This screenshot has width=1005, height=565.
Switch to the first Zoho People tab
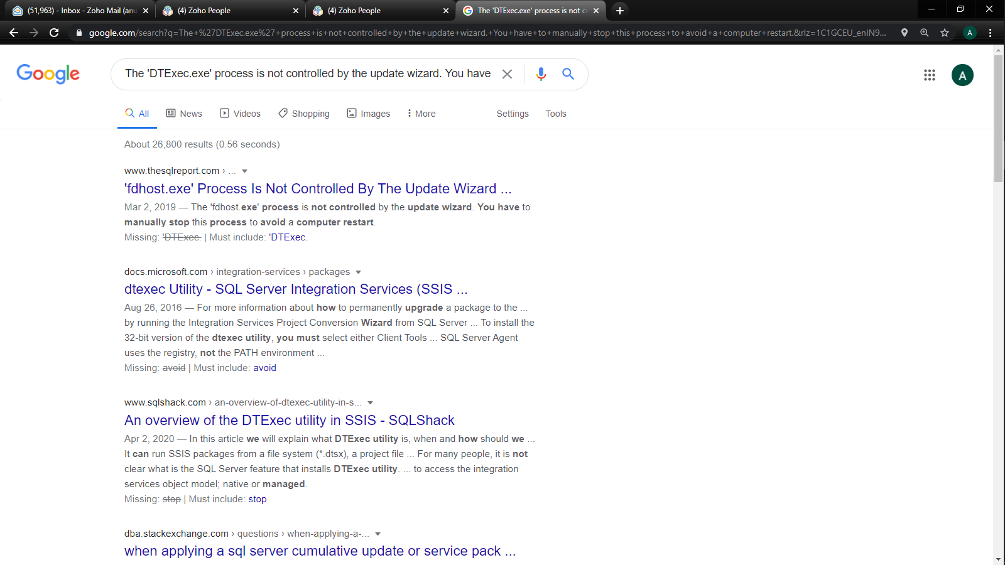tap(229, 11)
